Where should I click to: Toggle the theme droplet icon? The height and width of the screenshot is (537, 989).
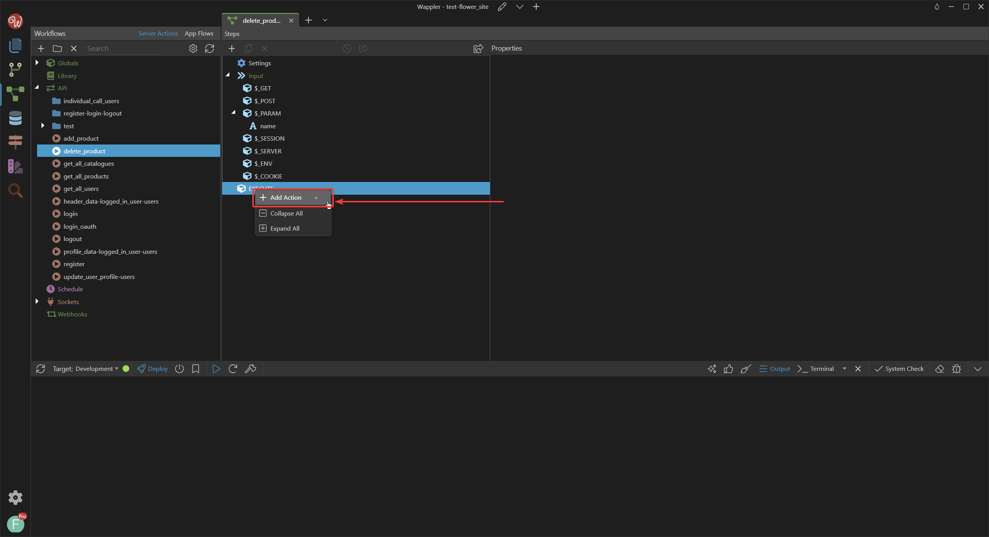(937, 7)
